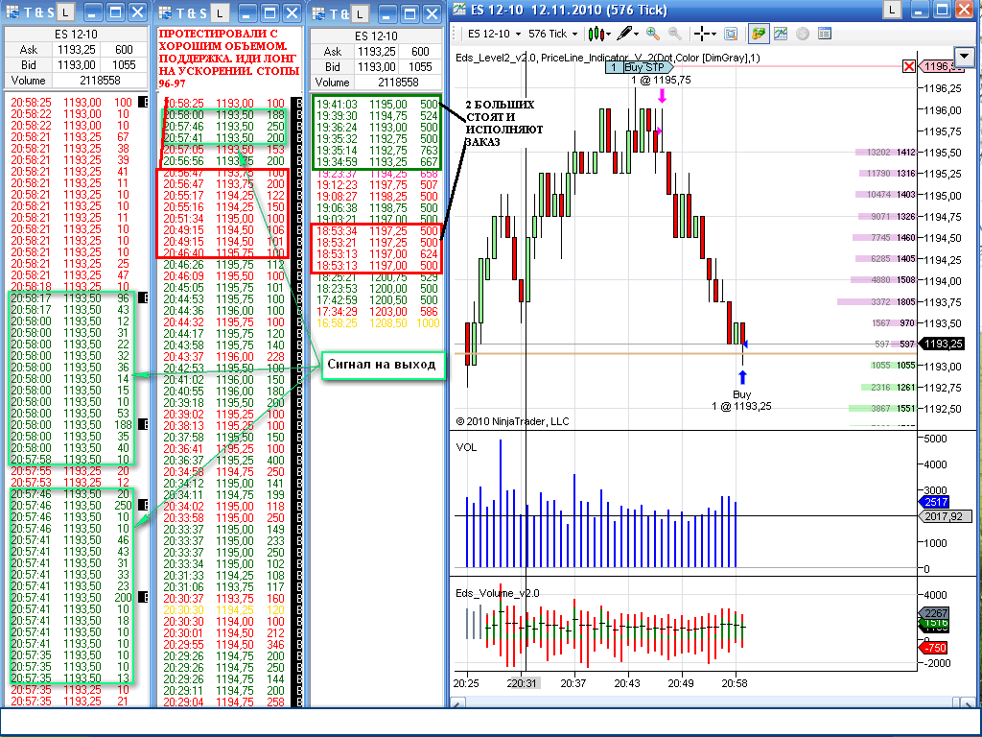The height and width of the screenshot is (737, 982).
Task: Open the crosshair cursor selector
Action: [x=705, y=34]
